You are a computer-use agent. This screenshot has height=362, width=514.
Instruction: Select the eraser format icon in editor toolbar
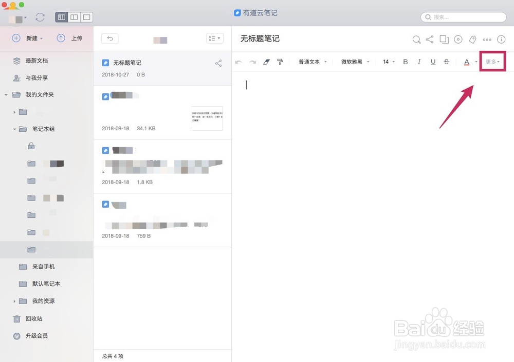[266, 62]
